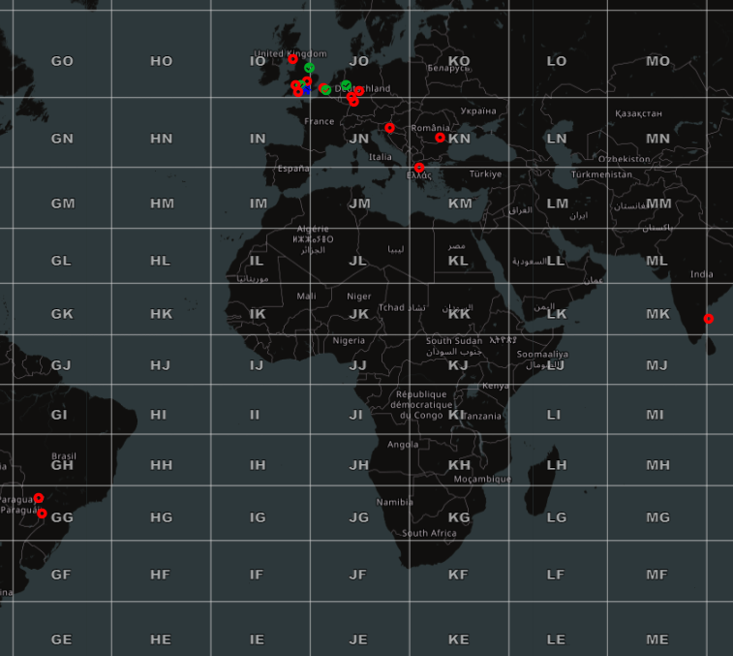Select the HF grid square label
Image resolution: width=733 pixels, height=656 pixels.
(x=161, y=575)
